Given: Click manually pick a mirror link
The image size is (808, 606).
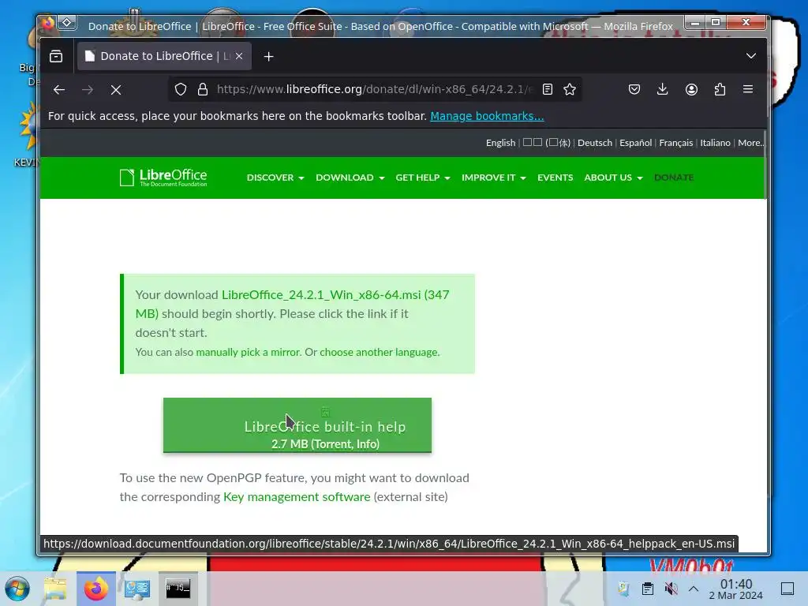Looking at the screenshot, I should click(x=248, y=352).
